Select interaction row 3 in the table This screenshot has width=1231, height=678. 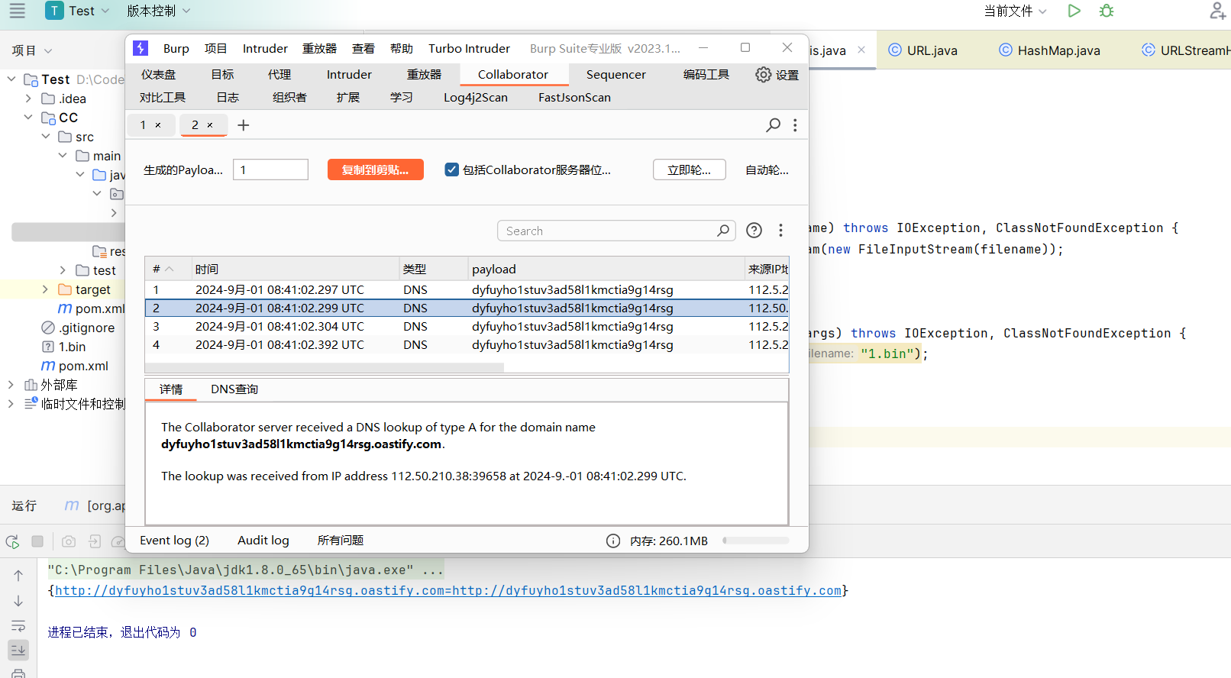(x=467, y=326)
